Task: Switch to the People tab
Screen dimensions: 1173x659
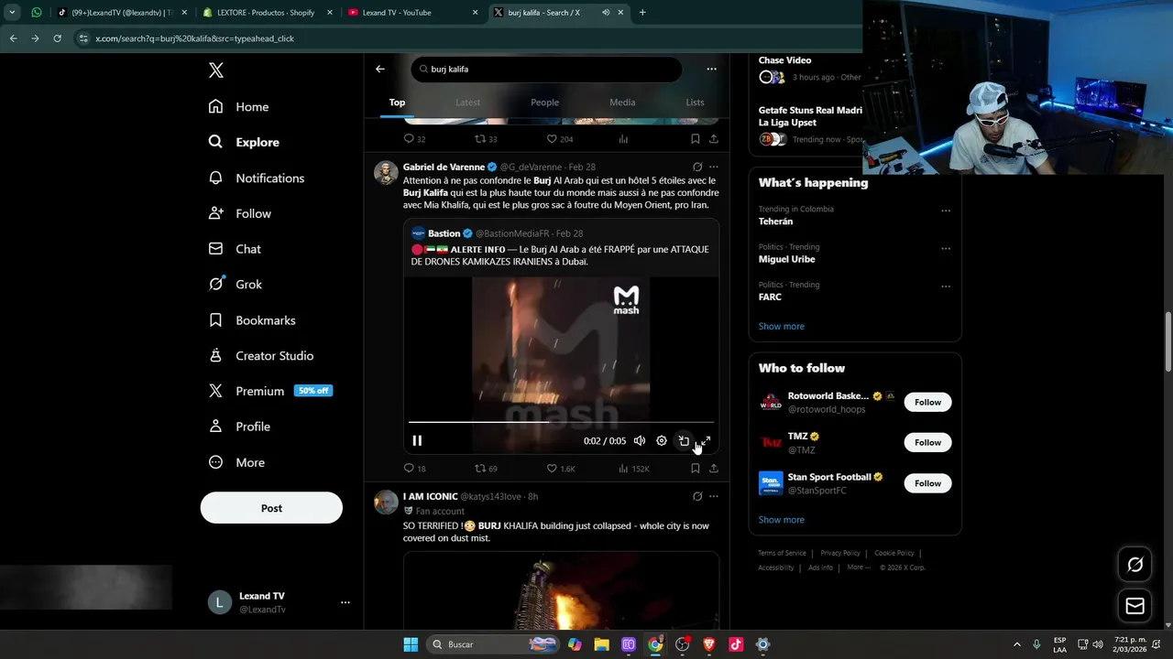Action: 544,103
